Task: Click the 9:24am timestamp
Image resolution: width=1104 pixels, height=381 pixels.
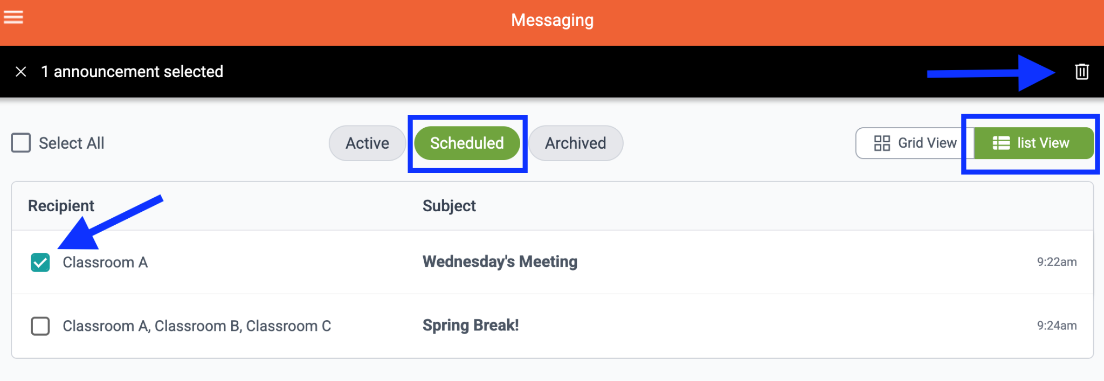Action: 1057,325
